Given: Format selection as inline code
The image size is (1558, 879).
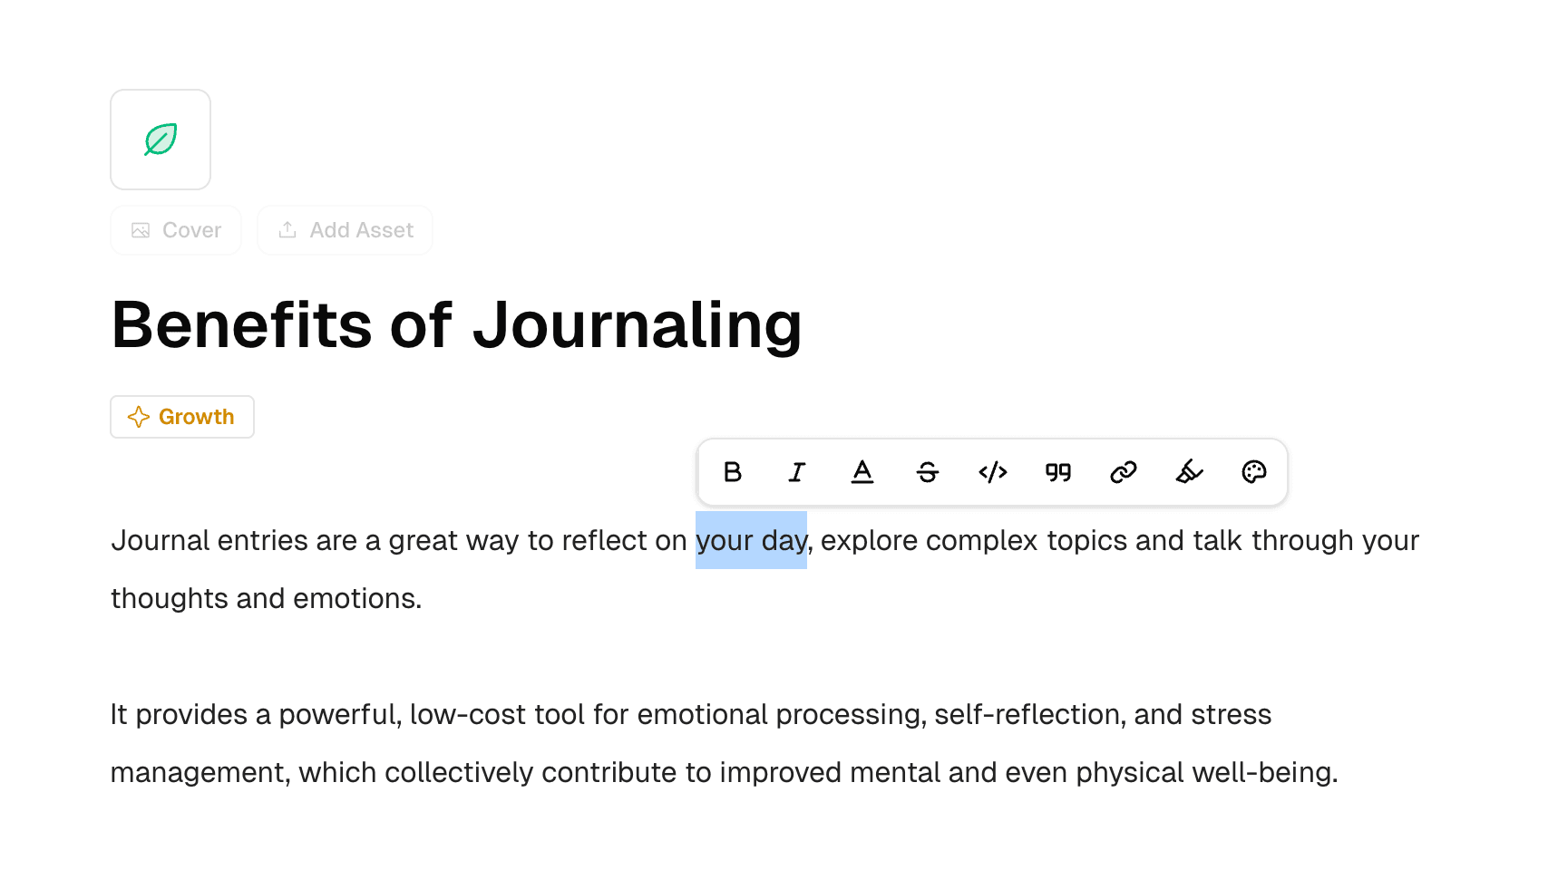Looking at the screenshot, I should 992,471.
